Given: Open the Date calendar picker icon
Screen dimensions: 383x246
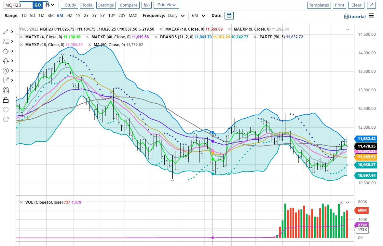Looking at the screenshot, I should tap(229, 16).
